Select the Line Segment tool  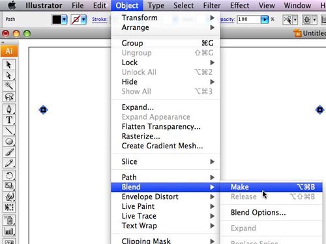pyautogui.click(x=9, y=131)
